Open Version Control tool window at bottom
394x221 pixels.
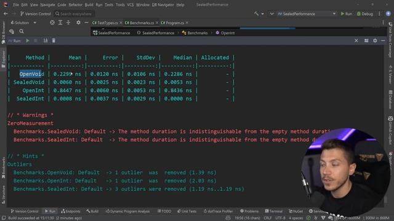pos(25,211)
